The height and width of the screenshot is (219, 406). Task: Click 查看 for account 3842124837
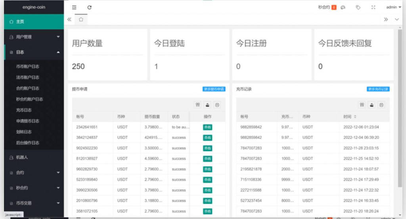pos(207,137)
